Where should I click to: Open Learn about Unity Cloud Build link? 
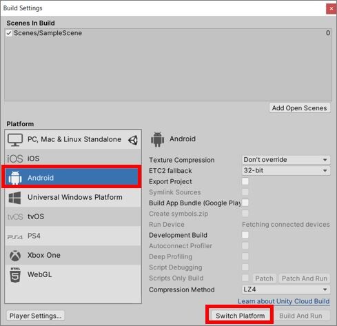[284, 301]
